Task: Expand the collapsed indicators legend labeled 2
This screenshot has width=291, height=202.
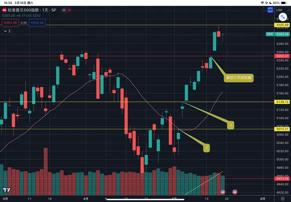Action: (7, 31)
